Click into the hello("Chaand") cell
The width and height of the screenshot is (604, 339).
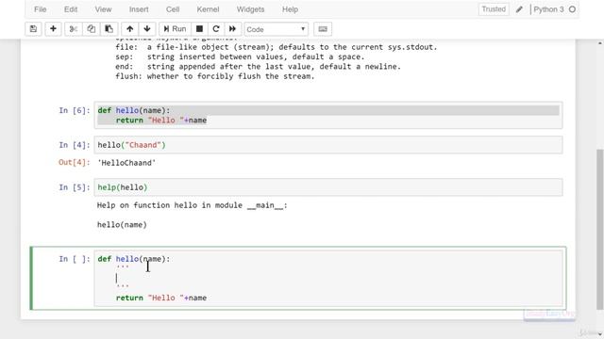coord(328,145)
